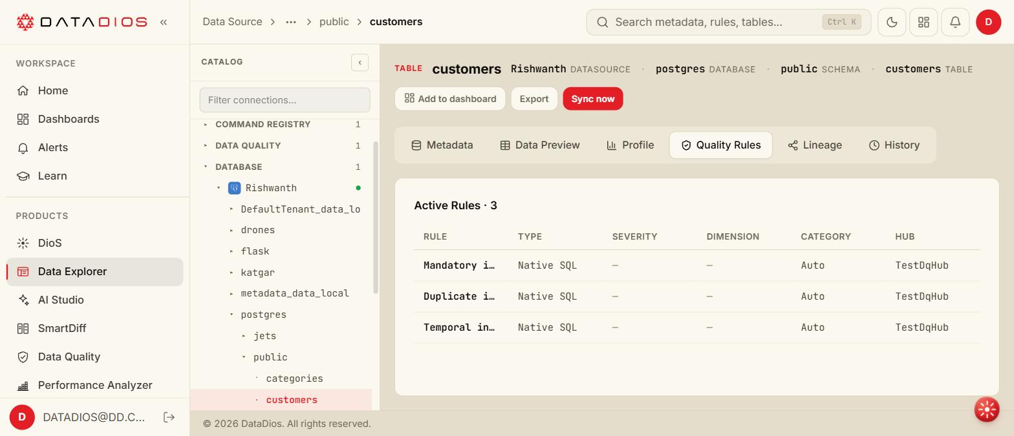Switch to Lineage tab
Screen dimensions: 1014x436
[815, 145]
